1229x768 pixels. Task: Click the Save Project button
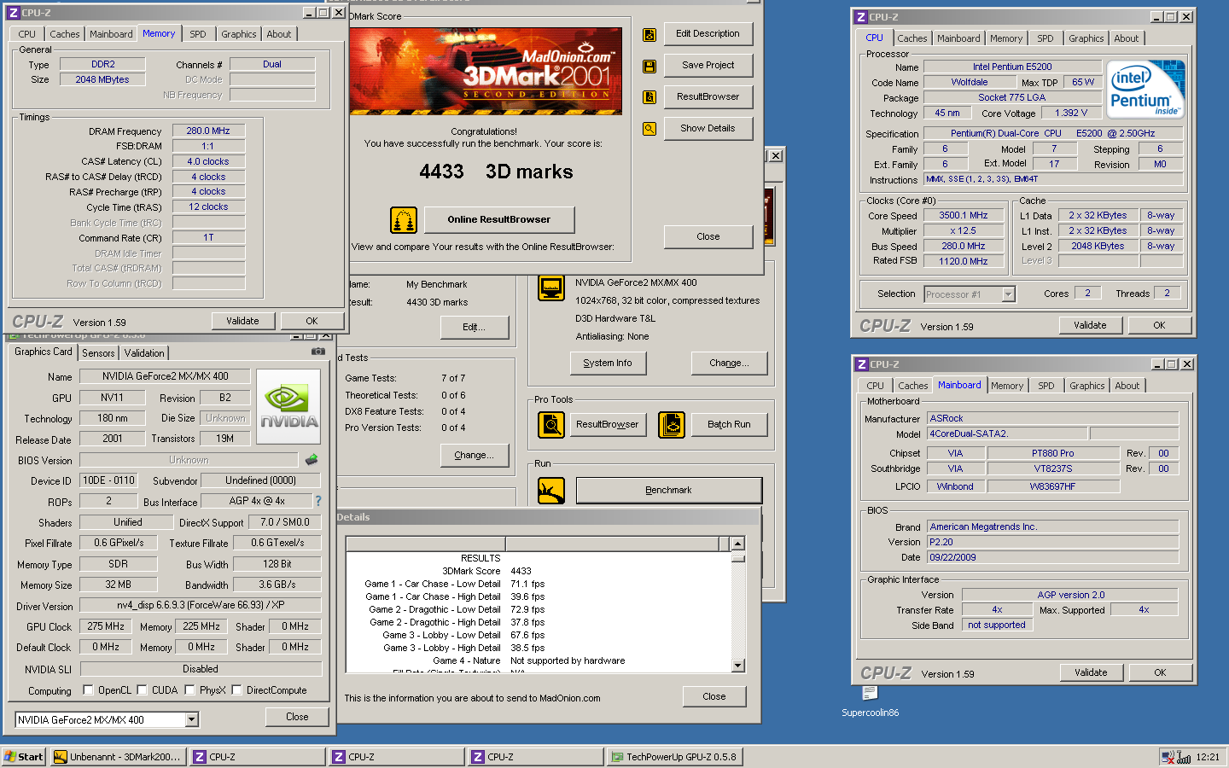click(708, 66)
